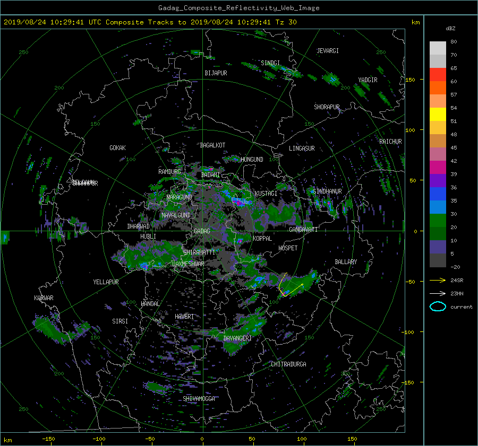This screenshot has width=478, height=446.
Task: Select the magenta 39–42 dBZ legend swatch
Action: click(x=438, y=167)
